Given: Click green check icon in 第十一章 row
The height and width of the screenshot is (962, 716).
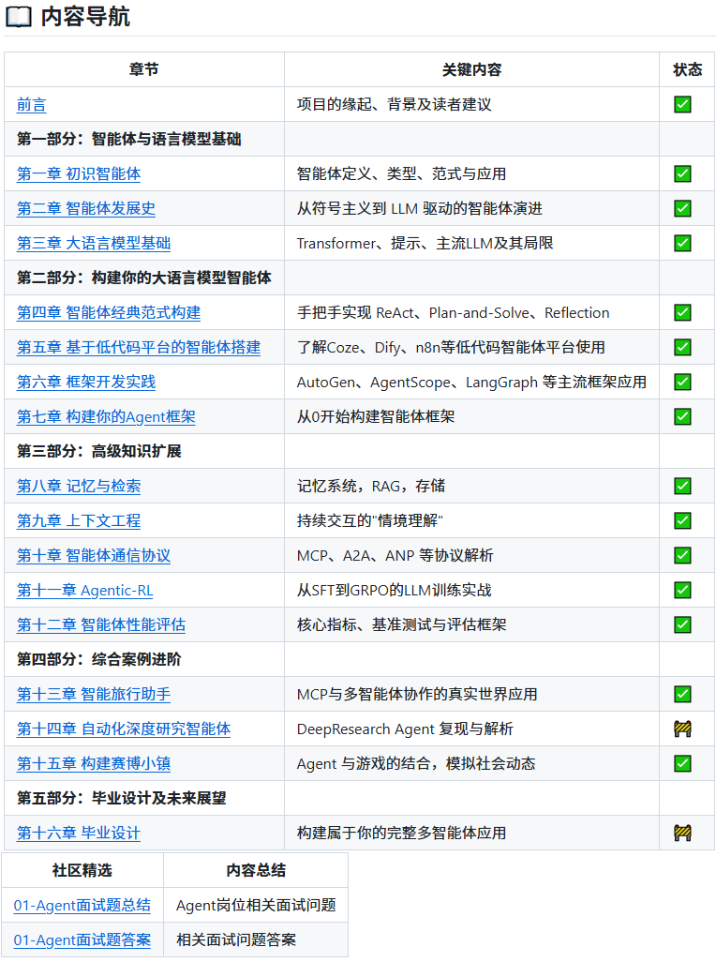Looking at the screenshot, I should [x=682, y=590].
